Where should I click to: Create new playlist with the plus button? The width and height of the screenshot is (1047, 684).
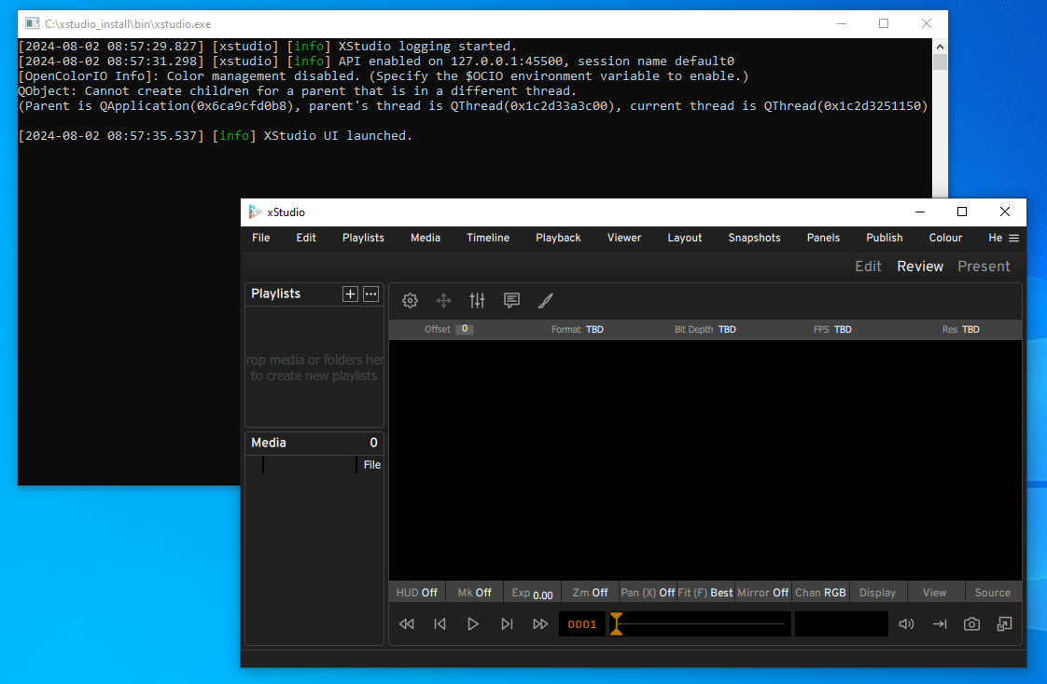[x=350, y=294]
